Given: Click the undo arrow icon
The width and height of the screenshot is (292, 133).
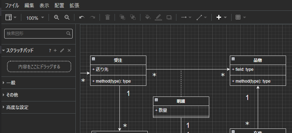Looking at the screenshot, I should 82,17.
